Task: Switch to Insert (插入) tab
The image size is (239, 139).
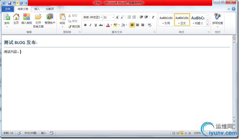Action: pos(37,9)
